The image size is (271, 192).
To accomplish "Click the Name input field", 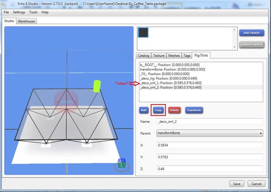I will click(x=209, y=122).
